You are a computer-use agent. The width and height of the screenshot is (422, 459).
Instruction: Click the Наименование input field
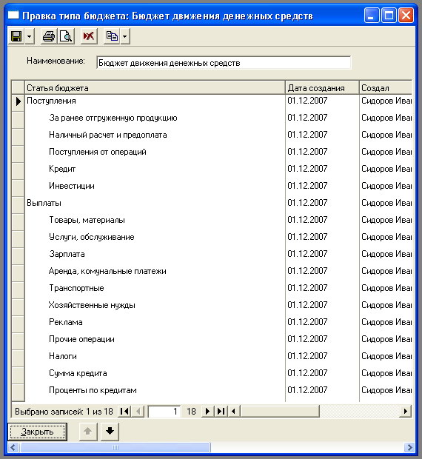[224, 63]
